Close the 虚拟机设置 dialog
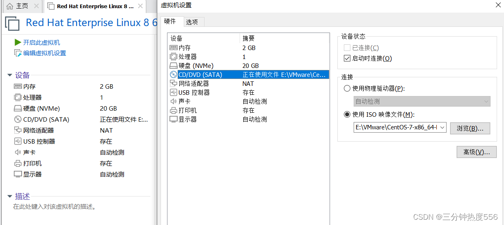The width and height of the screenshot is (504, 225). pyautogui.click(x=498, y=5)
